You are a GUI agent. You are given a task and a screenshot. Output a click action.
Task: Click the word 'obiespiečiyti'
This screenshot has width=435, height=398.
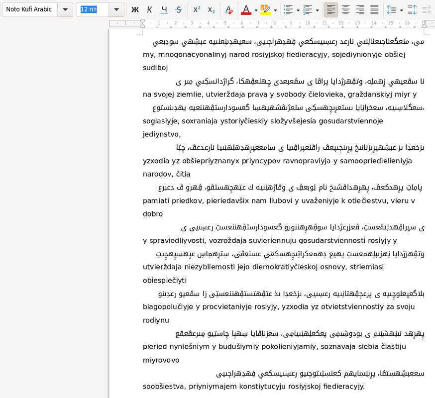[165, 281]
